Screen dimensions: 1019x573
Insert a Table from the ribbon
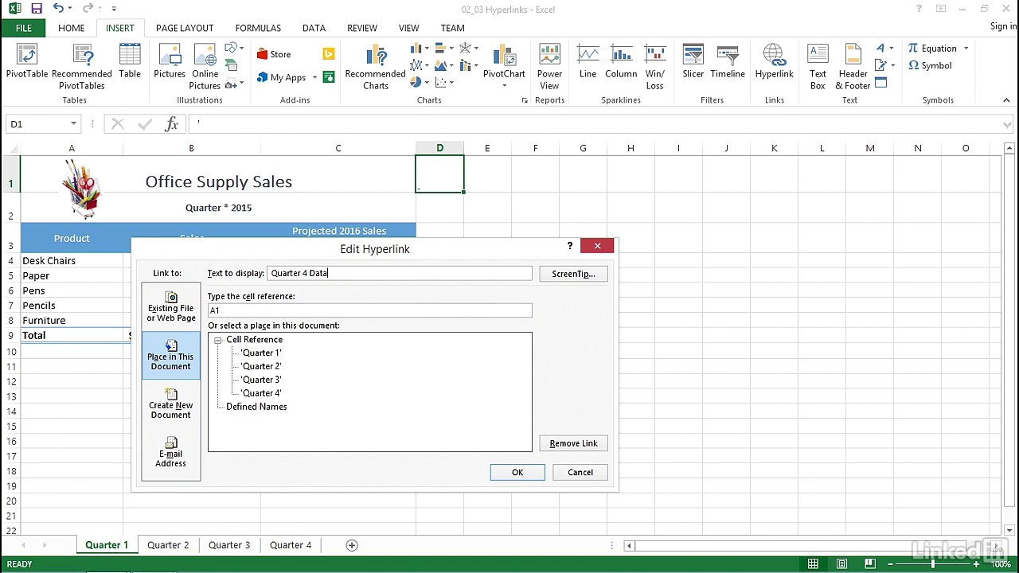130,62
